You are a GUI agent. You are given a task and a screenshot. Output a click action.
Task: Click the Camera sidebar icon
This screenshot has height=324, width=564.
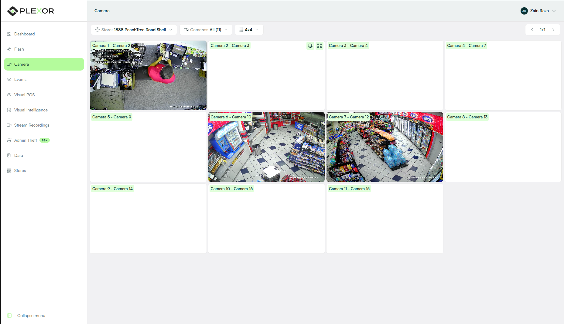click(x=9, y=64)
